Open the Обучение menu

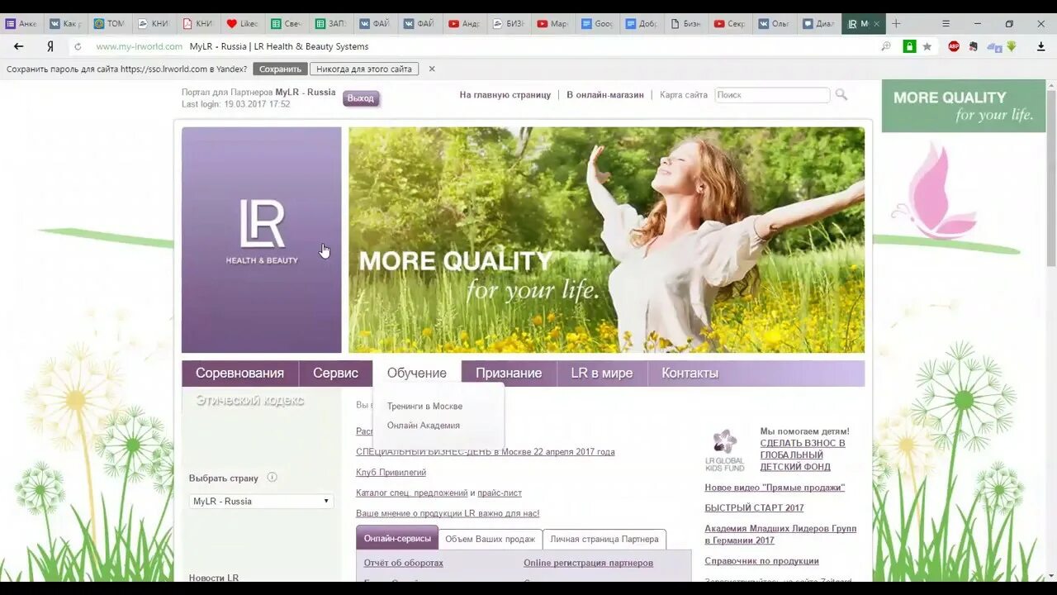coord(417,374)
